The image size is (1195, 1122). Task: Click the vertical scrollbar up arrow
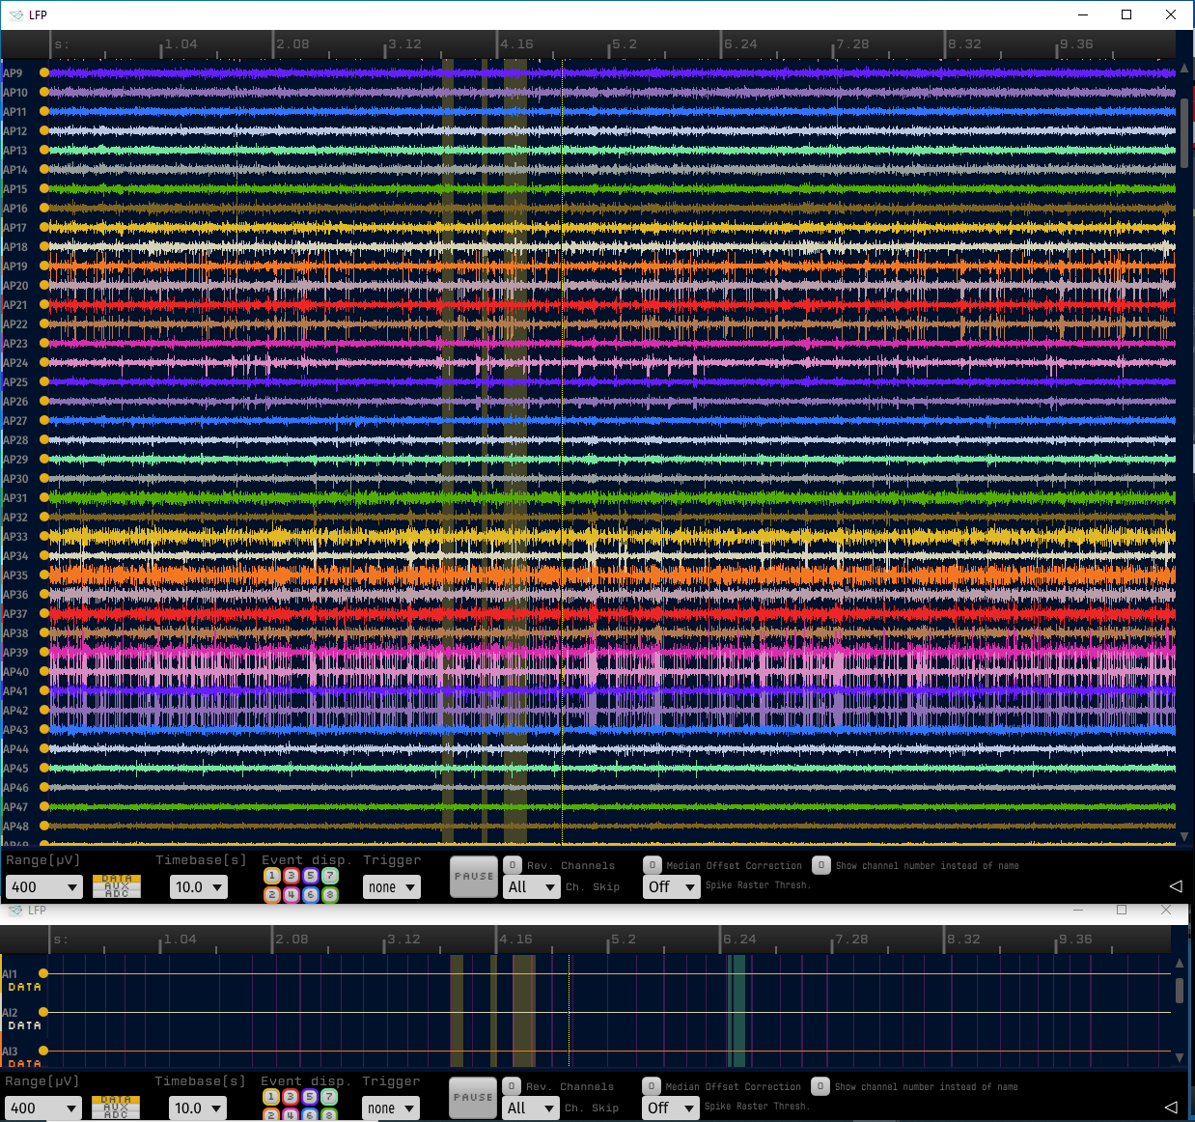click(1182, 68)
